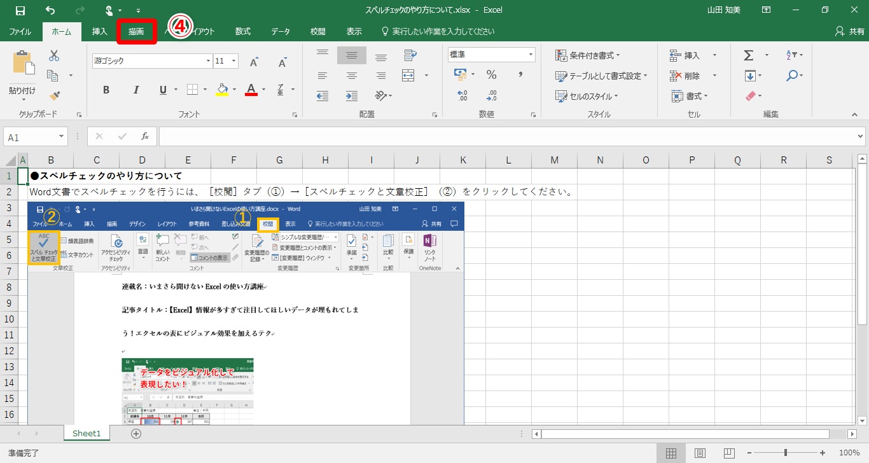Open the font size dropdown
Image resolution: width=869 pixels, height=463 pixels.
click(x=234, y=61)
